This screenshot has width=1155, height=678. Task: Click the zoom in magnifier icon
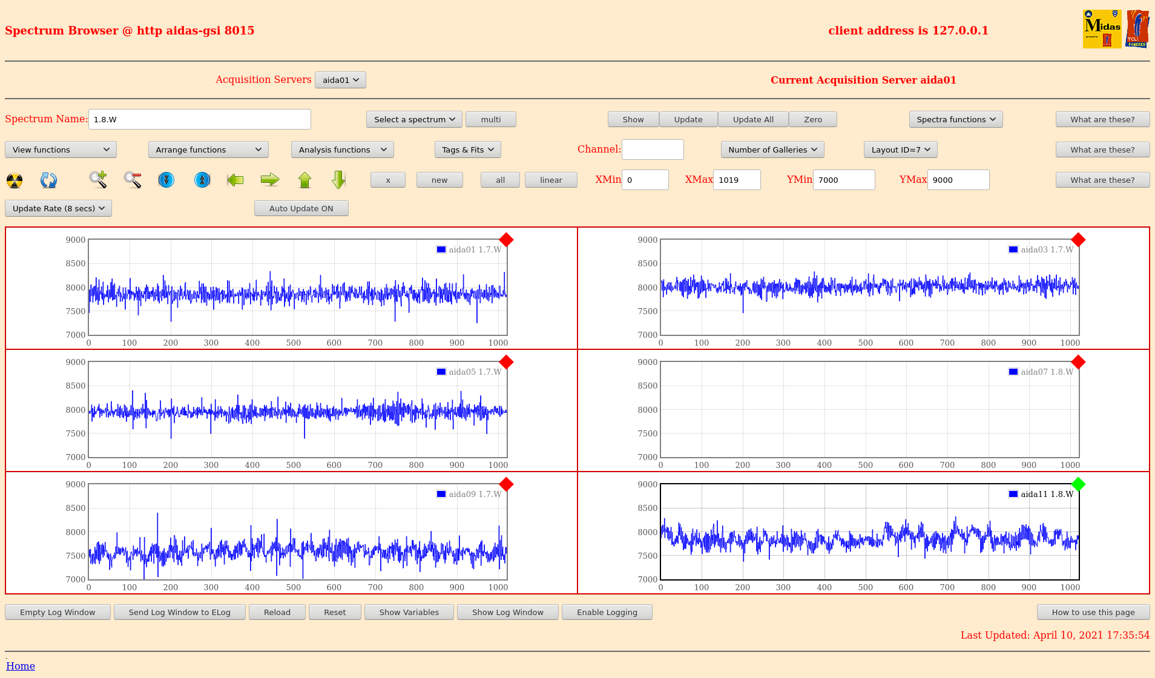(98, 180)
